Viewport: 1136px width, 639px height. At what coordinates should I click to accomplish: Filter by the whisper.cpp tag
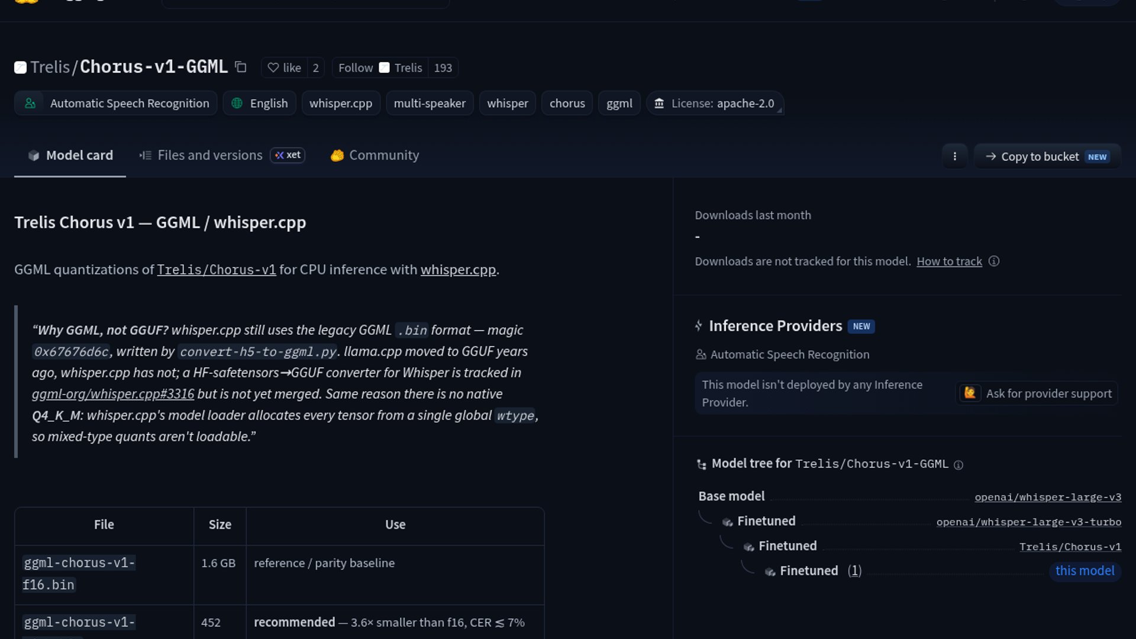(341, 103)
